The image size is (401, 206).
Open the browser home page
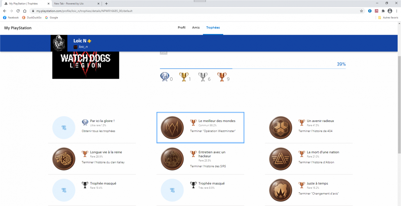pyautogui.click(x=25, y=11)
